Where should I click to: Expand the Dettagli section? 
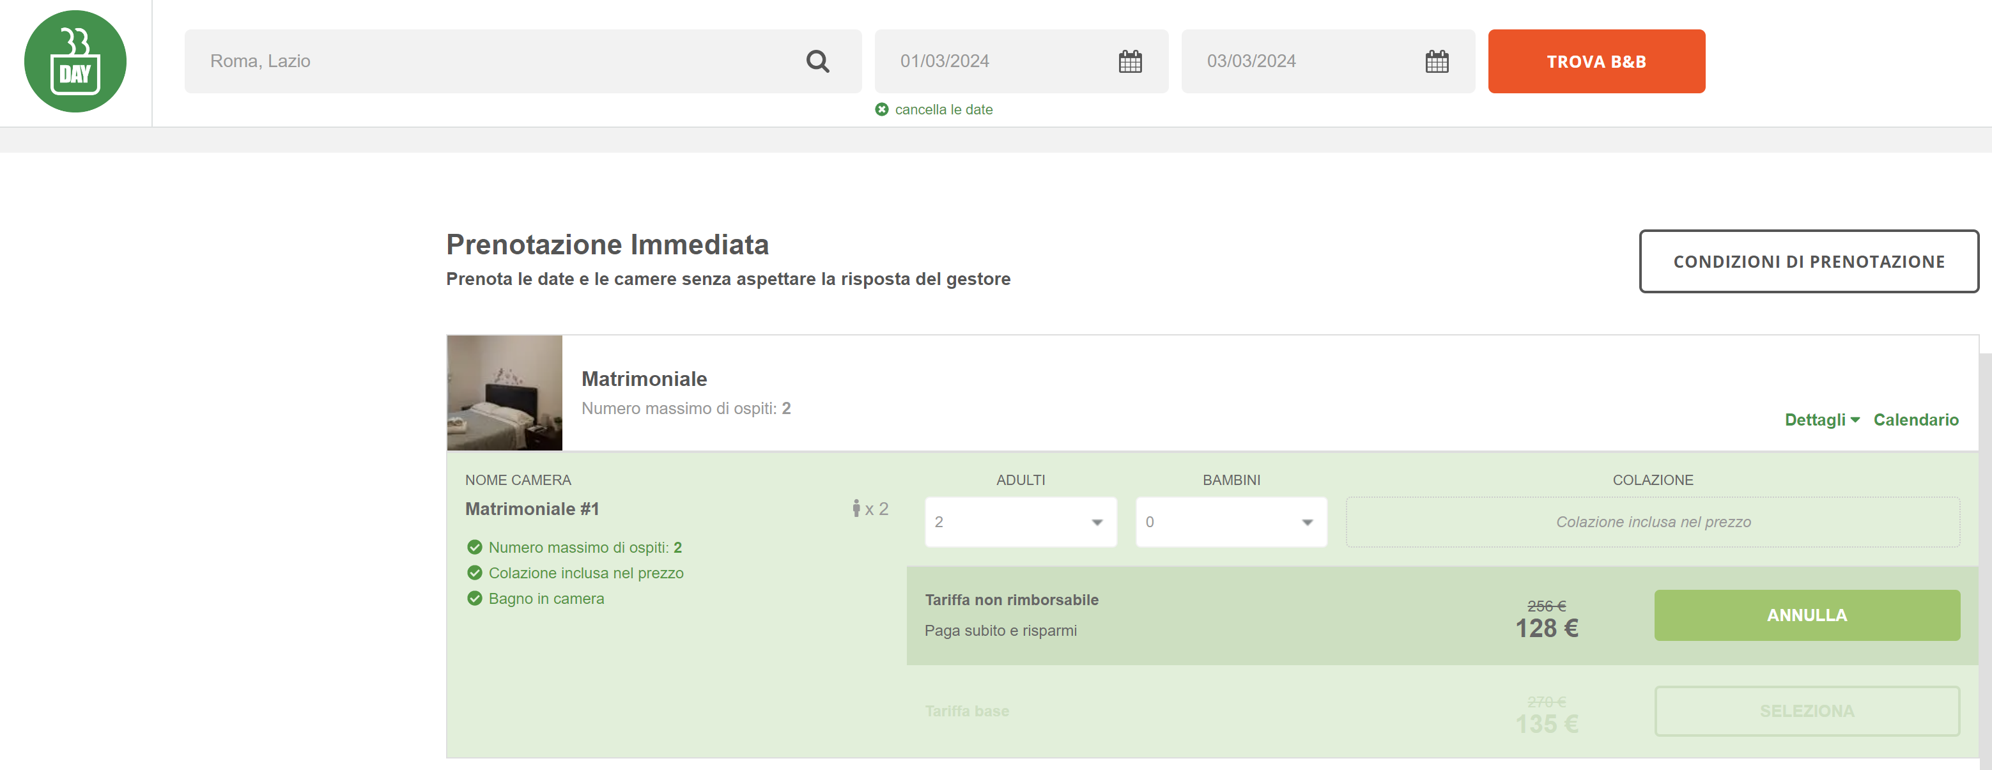[x=1821, y=420]
